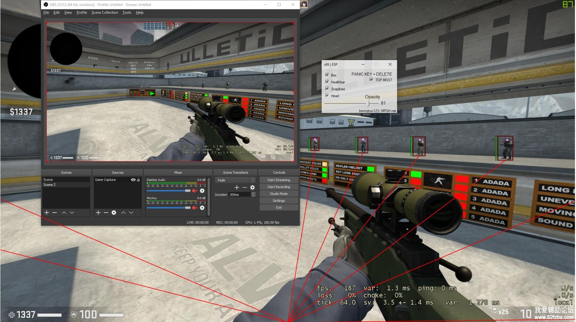Open OBS Settings button
The height and width of the screenshot is (322, 576).
click(279, 200)
